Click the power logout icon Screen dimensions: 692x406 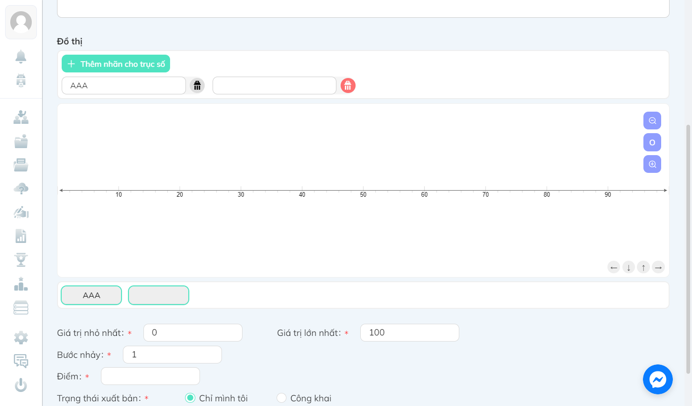click(x=21, y=385)
